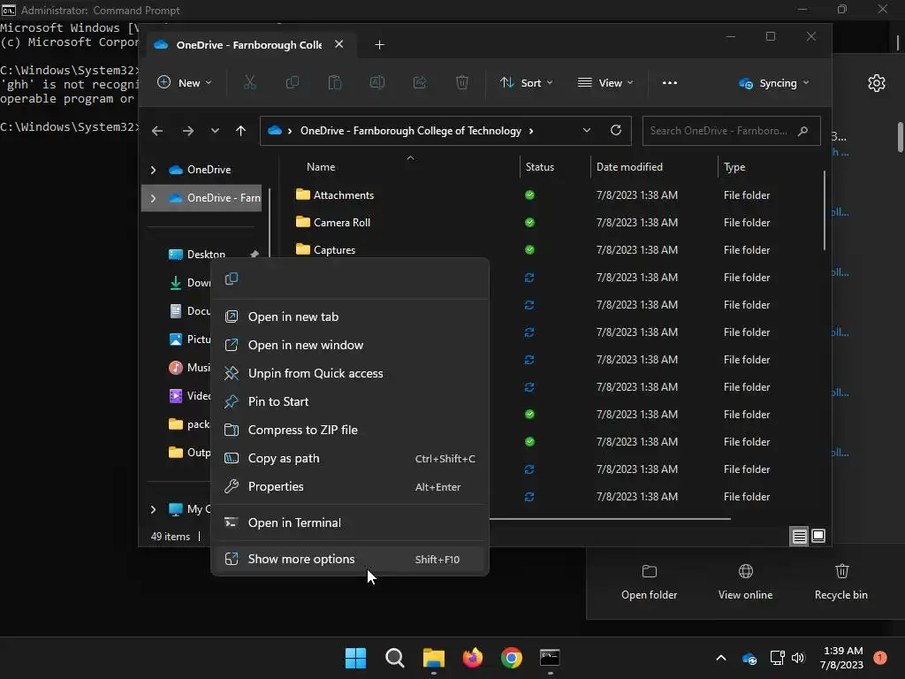Choose Show more options
The width and height of the screenshot is (905, 679).
click(350, 559)
